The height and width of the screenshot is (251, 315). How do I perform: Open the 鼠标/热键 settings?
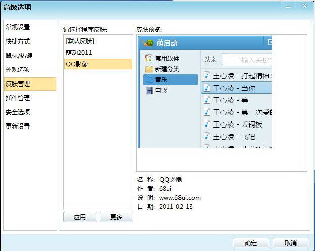point(19,56)
